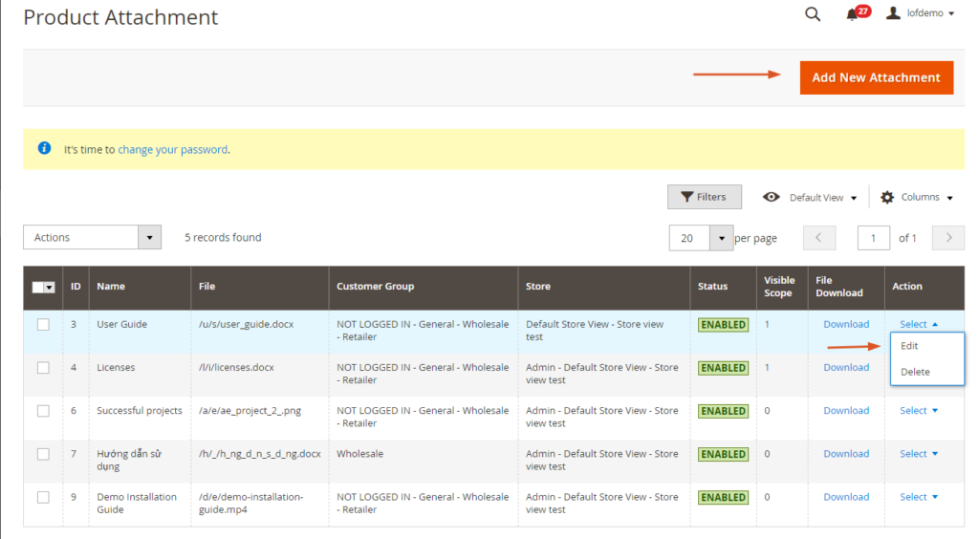Click the blue info icon in notice

pyautogui.click(x=44, y=149)
